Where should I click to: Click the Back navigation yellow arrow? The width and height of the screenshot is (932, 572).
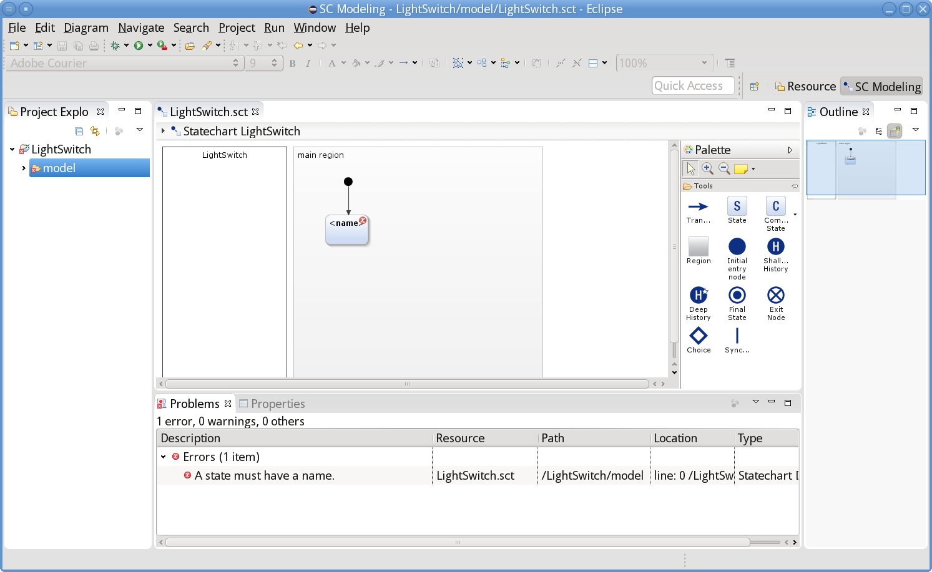tap(298, 45)
